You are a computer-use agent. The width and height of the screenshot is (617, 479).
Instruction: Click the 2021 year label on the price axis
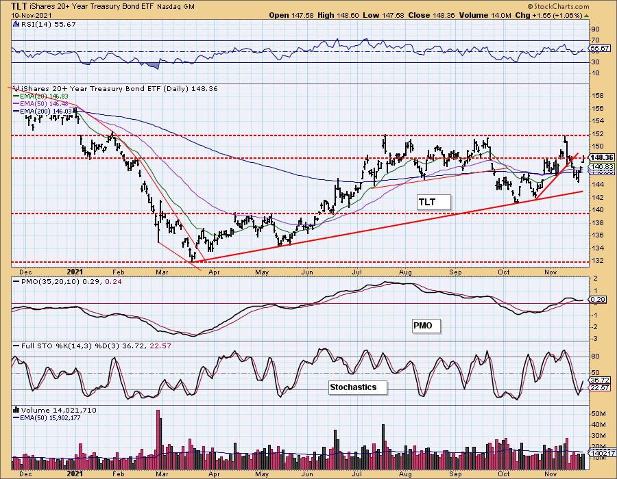[x=75, y=272]
